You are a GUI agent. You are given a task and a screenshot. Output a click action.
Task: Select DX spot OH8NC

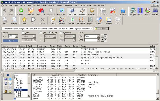94,94
